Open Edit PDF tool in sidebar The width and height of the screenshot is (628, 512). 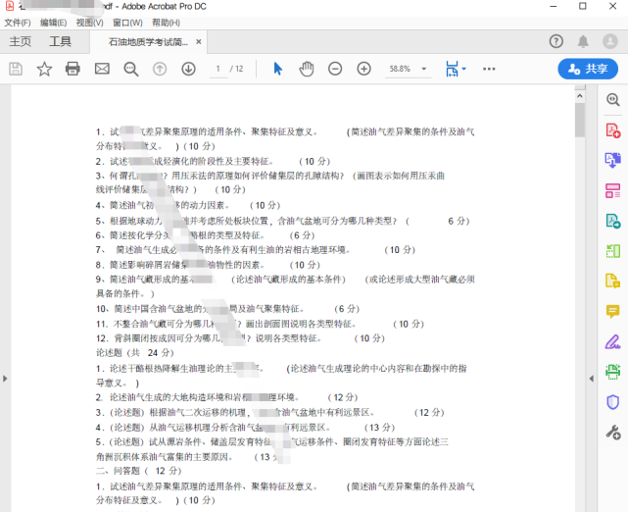point(612,191)
